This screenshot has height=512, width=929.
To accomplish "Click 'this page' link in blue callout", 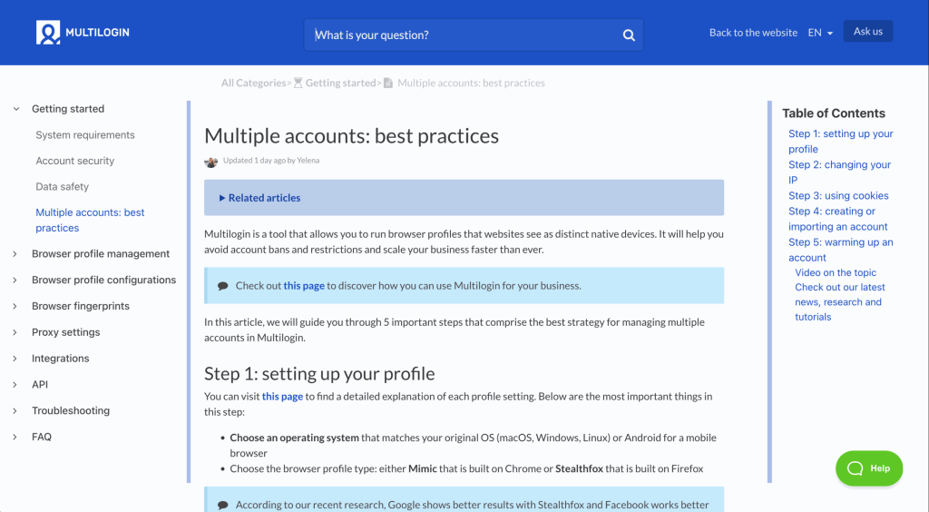I will point(304,286).
